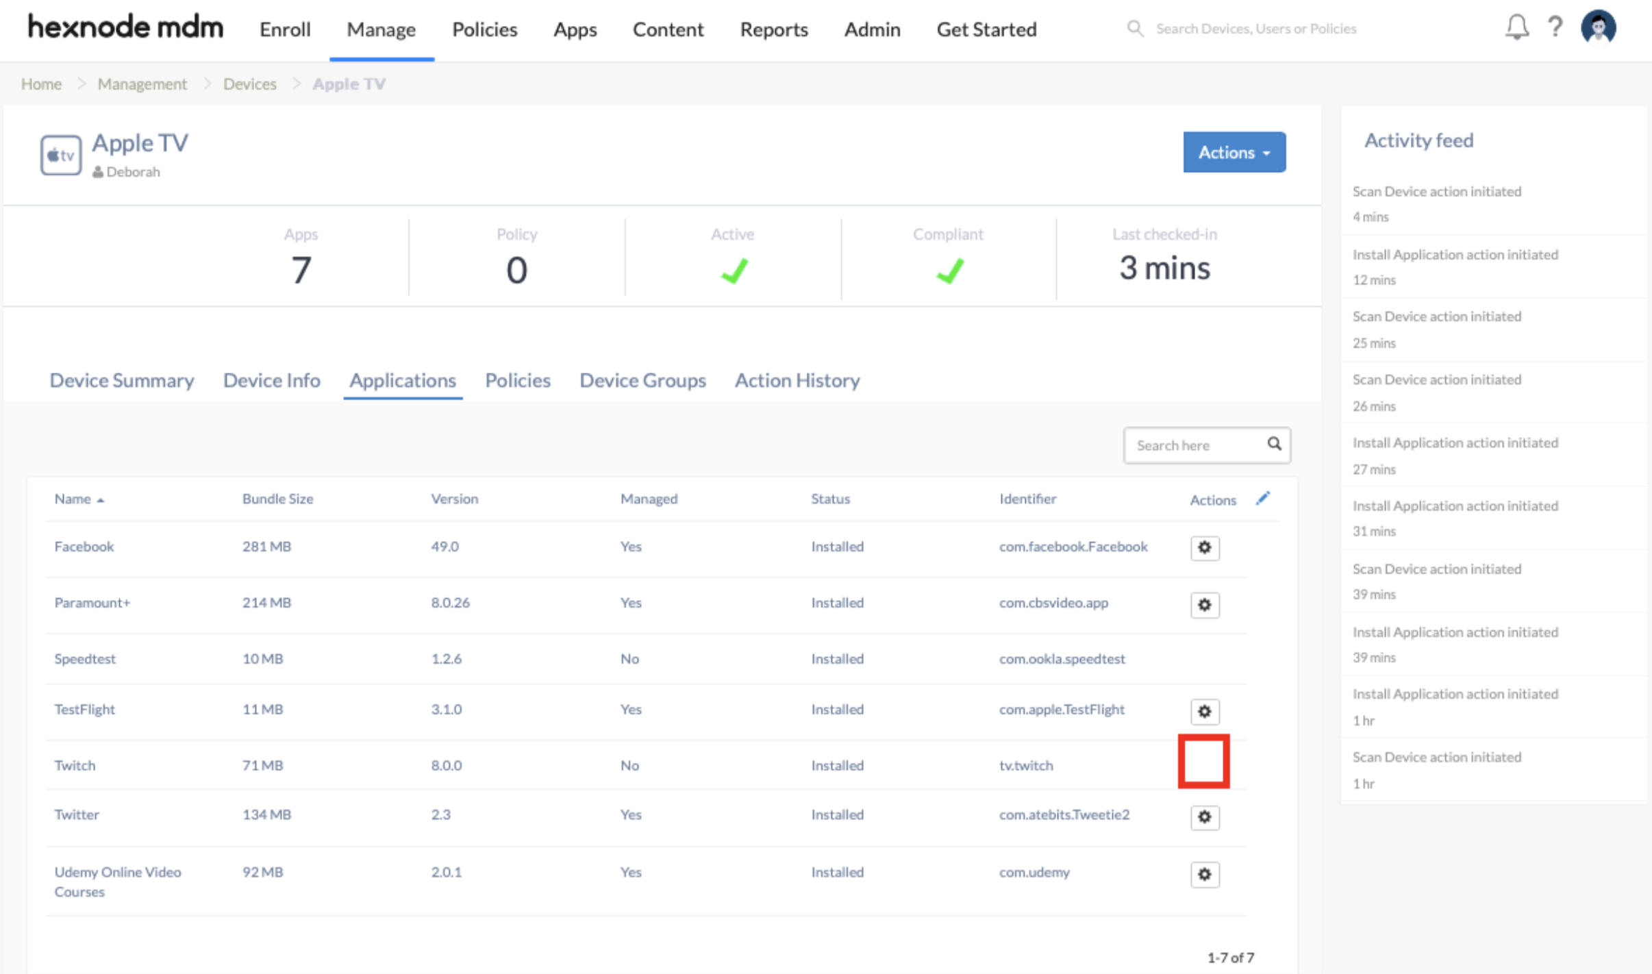Click the applications search magnifier button

[x=1274, y=444]
